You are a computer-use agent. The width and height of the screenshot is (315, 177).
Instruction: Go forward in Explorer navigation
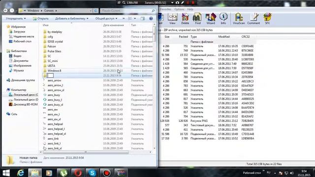click(12, 10)
